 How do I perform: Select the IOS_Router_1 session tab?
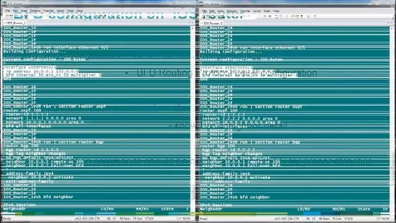pyautogui.click(x=15, y=23)
